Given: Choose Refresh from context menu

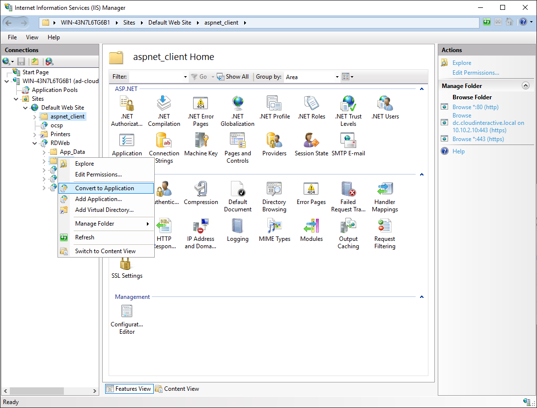Looking at the screenshot, I should pos(106,237).
